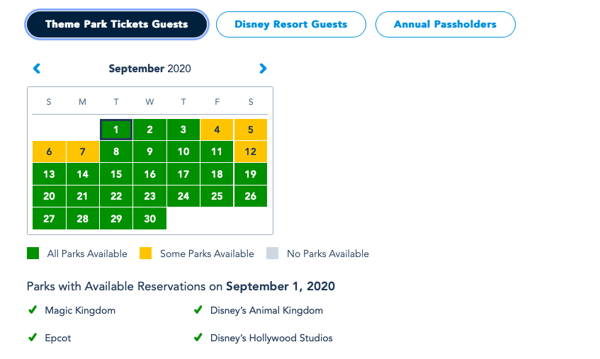
Task: Advance to next month using right arrow
Action: coord(263,69)
